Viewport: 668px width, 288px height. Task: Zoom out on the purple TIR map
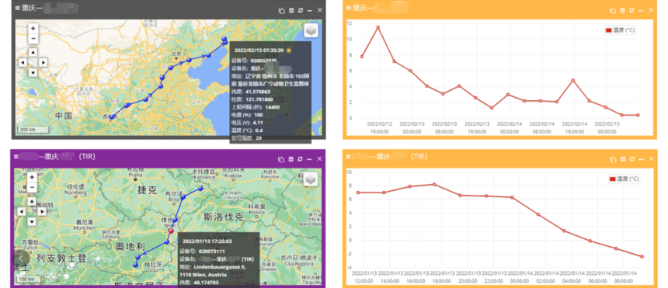(x=32, y=187)
